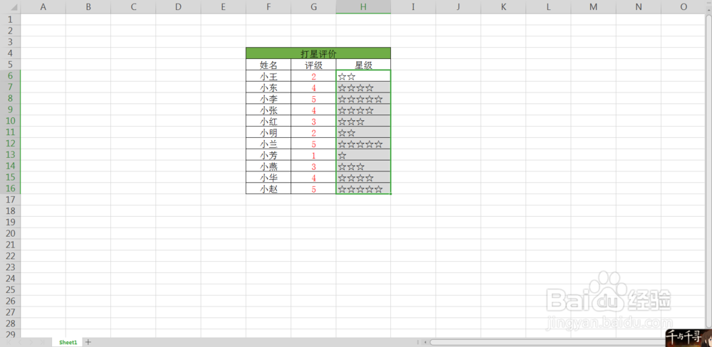Select row 6 header
The width and height of the screenshot is (712, 347).
click(x=11, y=76)
